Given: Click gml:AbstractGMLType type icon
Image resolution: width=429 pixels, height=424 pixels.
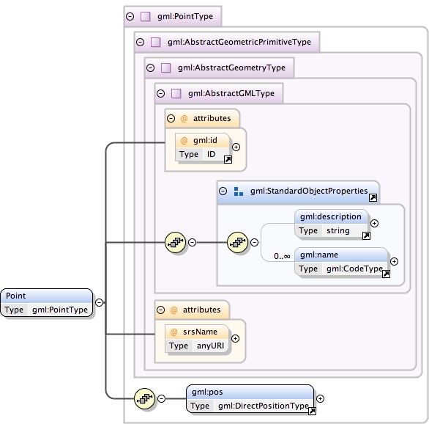Looking at the screenshot, I should 176,93.
